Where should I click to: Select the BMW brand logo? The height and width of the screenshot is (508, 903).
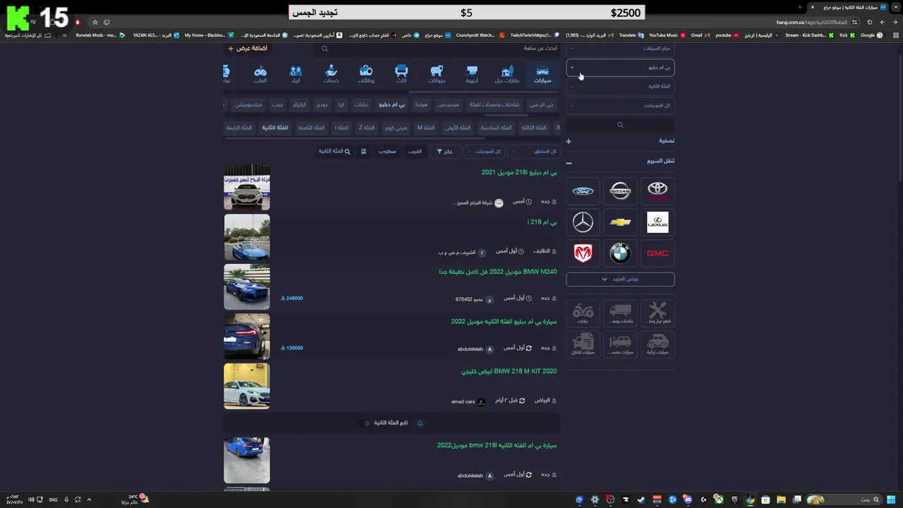[x=620, y=253]
